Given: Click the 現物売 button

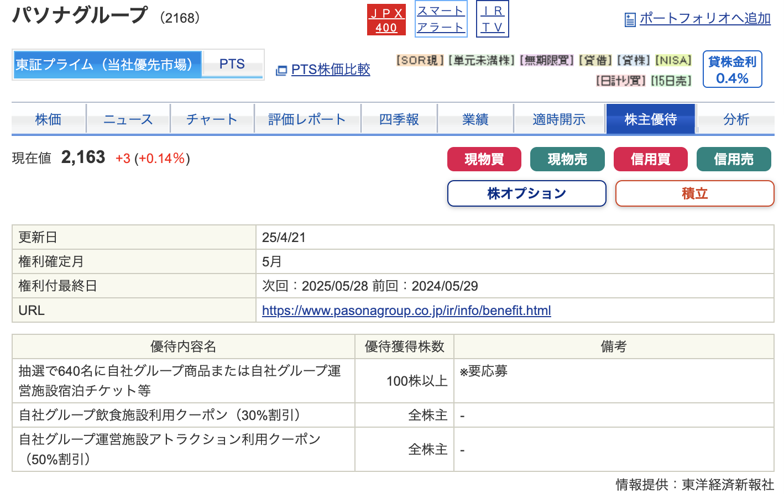Looking at the screenshot, I should tap(567, 159).
